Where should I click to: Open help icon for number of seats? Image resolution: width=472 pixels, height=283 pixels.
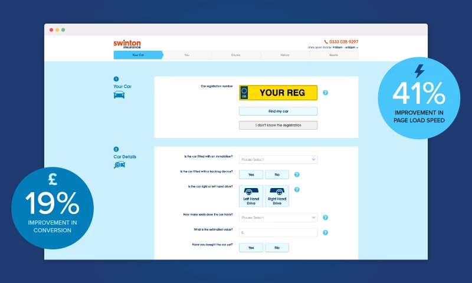coord(326,218)
